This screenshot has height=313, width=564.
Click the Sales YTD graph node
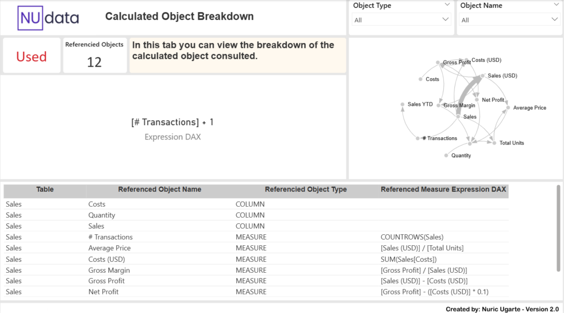(403, 104)
